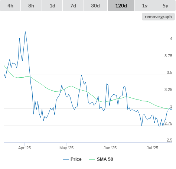Screen dimensions: 176x169
Task: Click the Apr '25 axis tick label
Action: pos(25,148)
